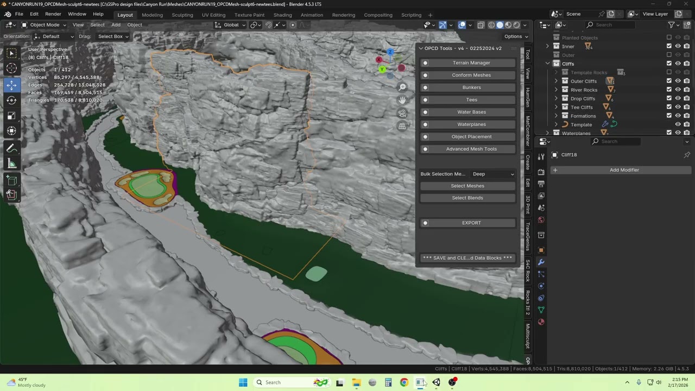Open the Orientation Default dropdown
This screenshot has width=695, height=391.
53,36
